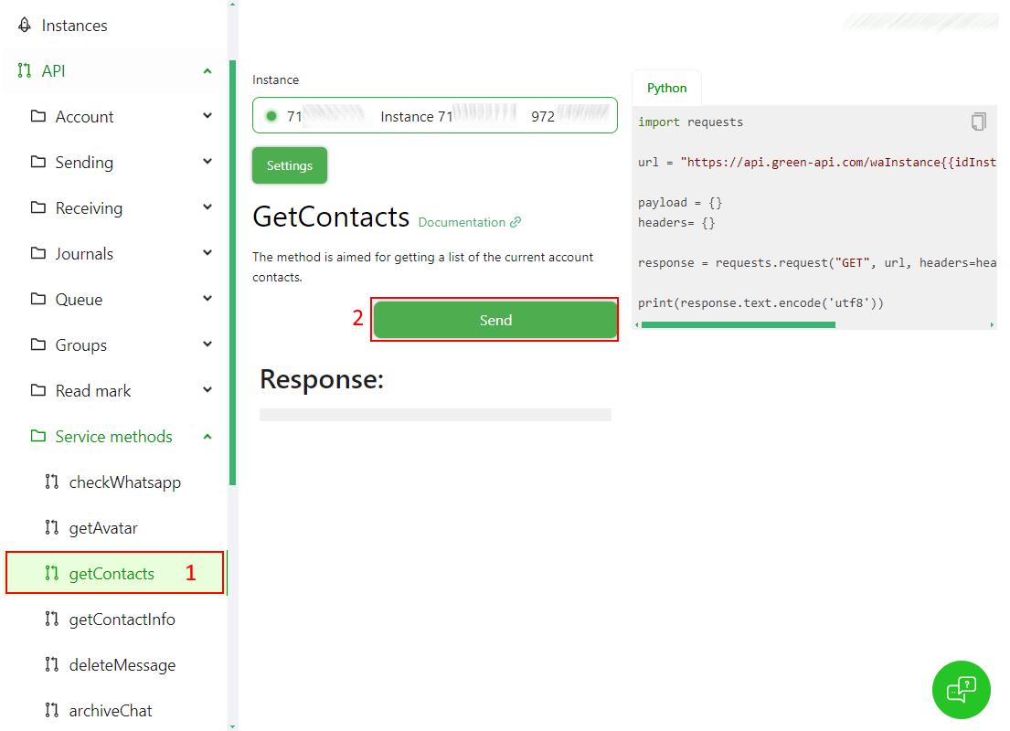The height and width of the screenshot is (731, 1010).
Task: Click the Read mark folder icon
Action: click(x=38, y=390)
